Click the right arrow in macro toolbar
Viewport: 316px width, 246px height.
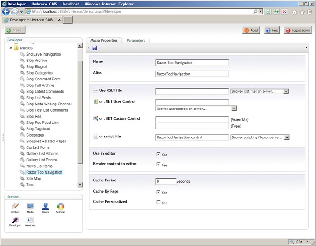[x=306, y=48]
